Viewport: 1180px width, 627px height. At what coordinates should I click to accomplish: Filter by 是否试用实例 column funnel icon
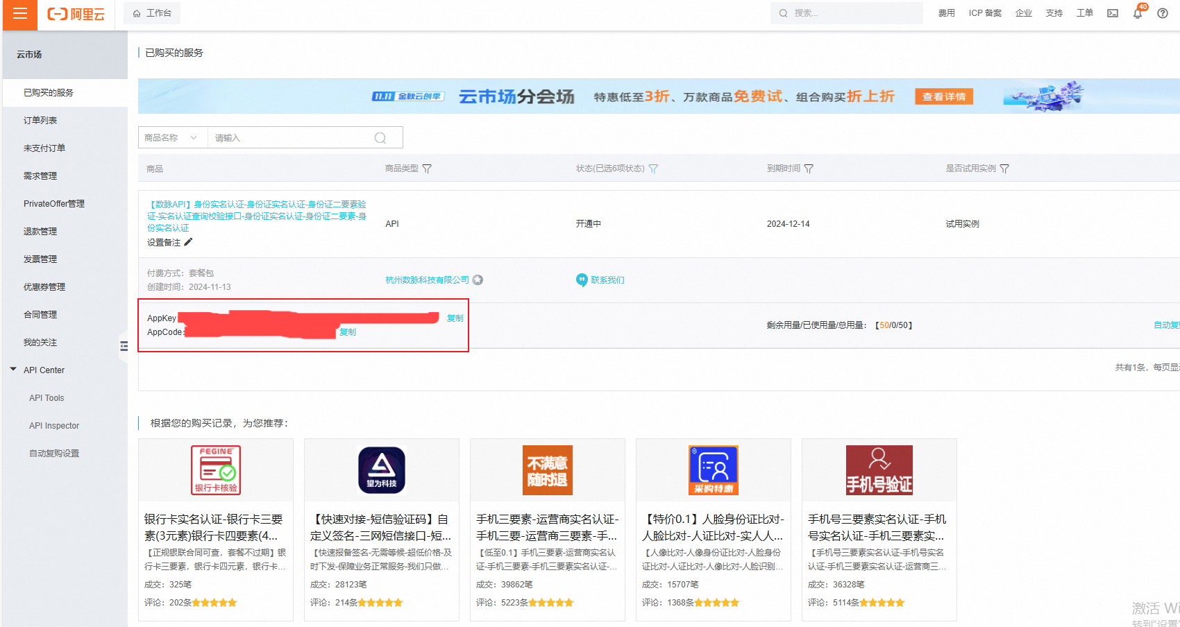[1004, 169]
